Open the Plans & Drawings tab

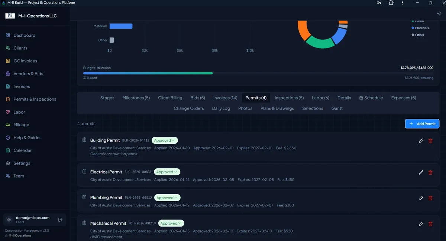(x=277, y=108)
